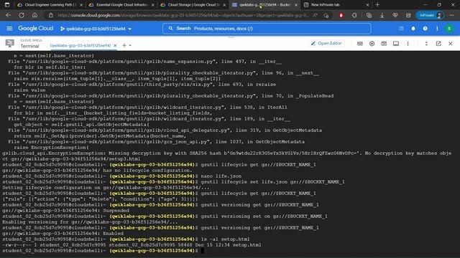Image resolution: width=460 pixels, height=258 pixels.
Task: Click the 'gsutil lifecycle set life.json' command text
Action: [x=273, y=182]
